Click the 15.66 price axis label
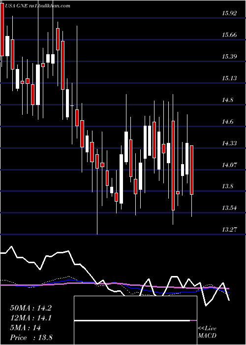Image resolution: width=246 pixels, height=345 pixels. click(x=229, y=35)
